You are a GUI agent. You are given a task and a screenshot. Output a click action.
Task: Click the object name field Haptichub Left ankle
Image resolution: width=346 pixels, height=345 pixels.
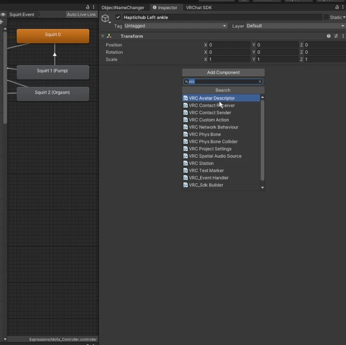tap(222, 17)
